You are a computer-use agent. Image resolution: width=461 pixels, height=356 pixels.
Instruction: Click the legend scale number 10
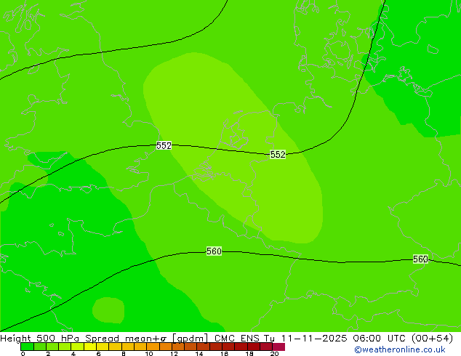coord(149,354)
